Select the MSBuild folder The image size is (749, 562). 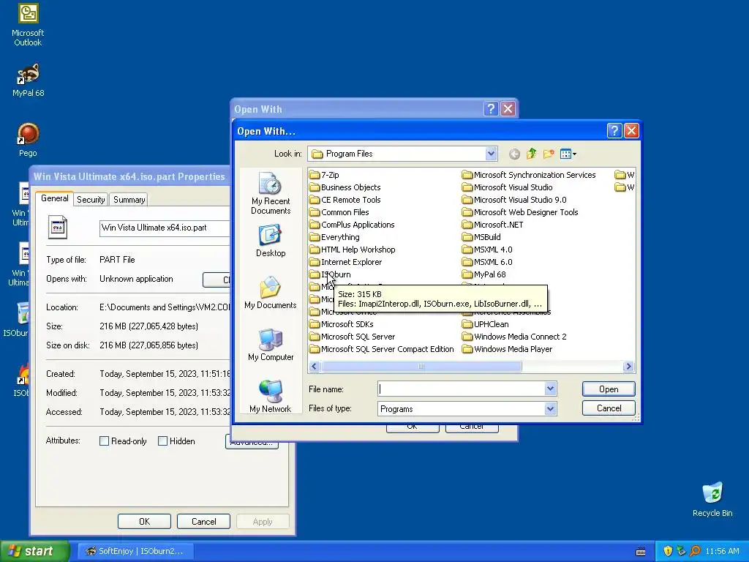tap(481, 237)
